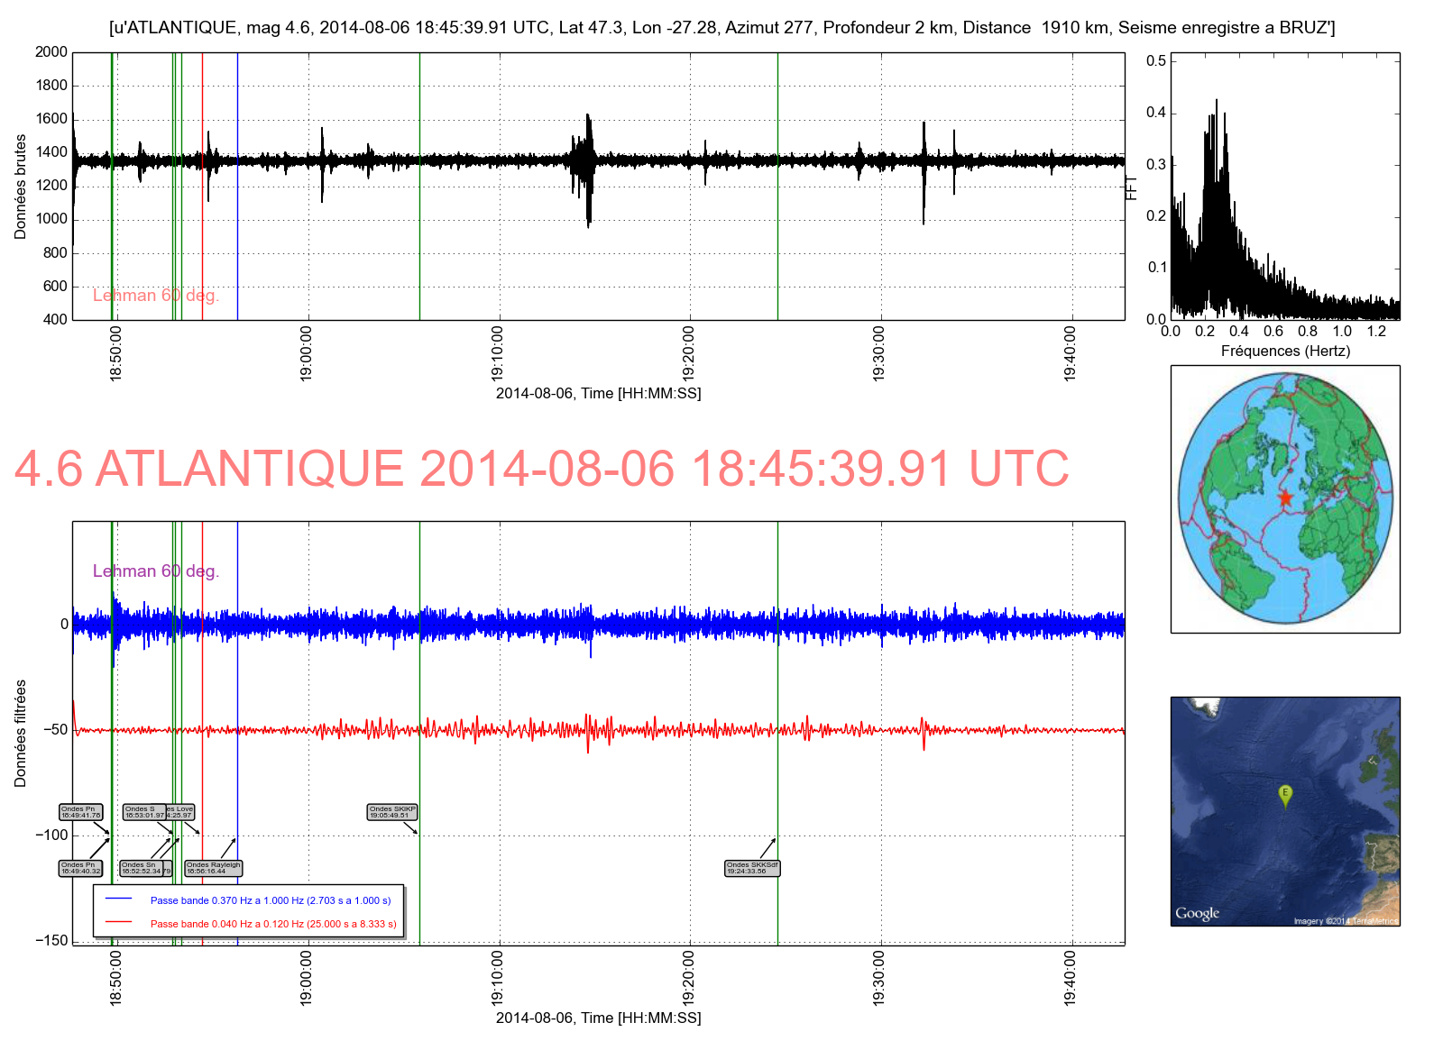Click the Fréquences (Hertz) axis label
Viewport: 1443px width, 1050px height.
[1285, 351]
